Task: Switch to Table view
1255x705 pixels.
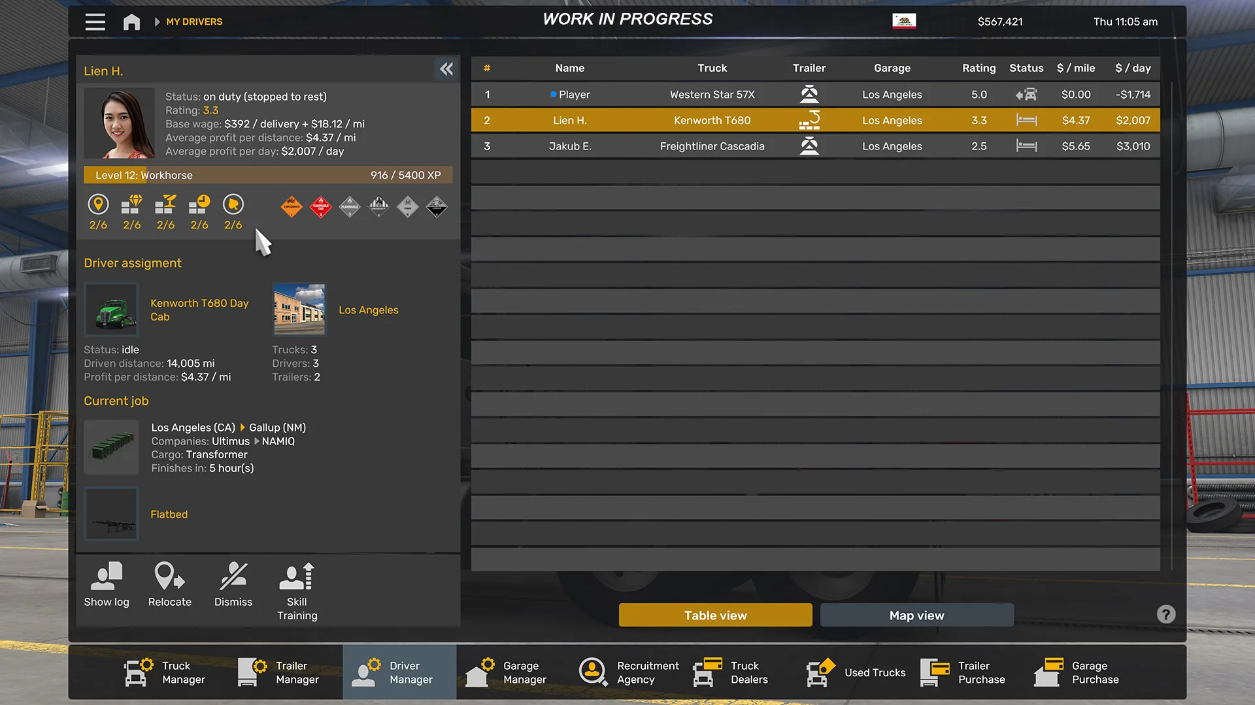Action: pyautogui.click(x=716, y=616)
